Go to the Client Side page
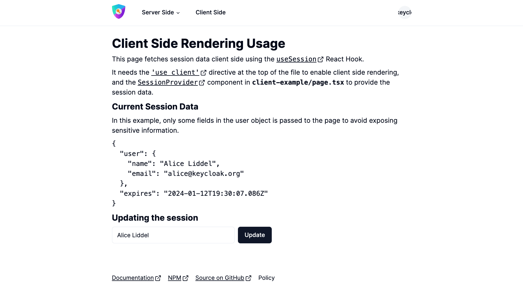The image size is (523, 292). click(210, 12)
